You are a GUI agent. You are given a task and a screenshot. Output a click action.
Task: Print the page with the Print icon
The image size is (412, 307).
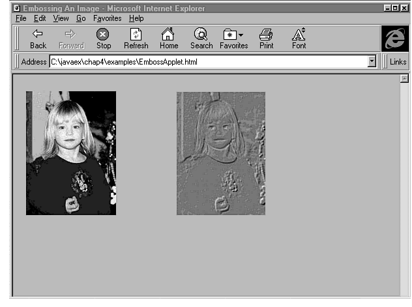[x=266, y=35]
